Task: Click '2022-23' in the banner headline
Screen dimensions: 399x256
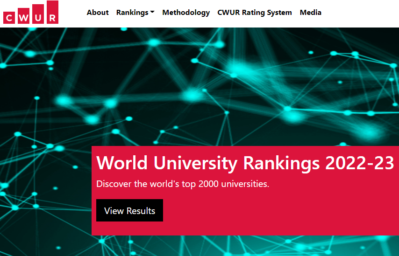Action: pos(359,163)
